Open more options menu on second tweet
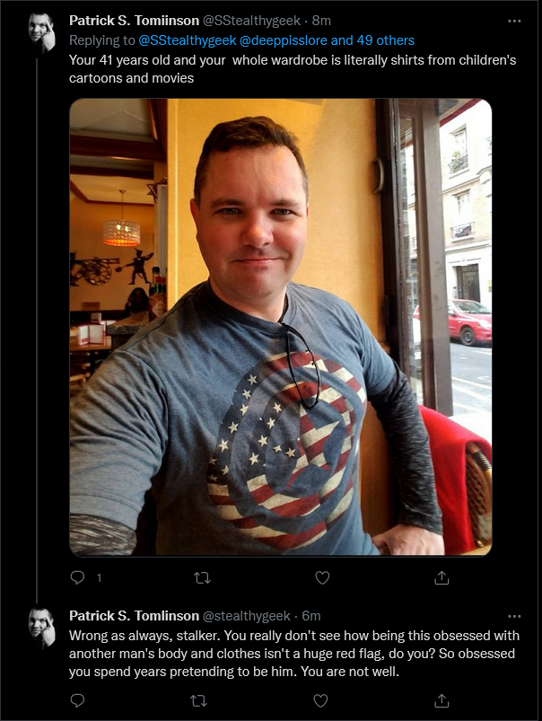 pyautogui.click(x=514, y=616)
